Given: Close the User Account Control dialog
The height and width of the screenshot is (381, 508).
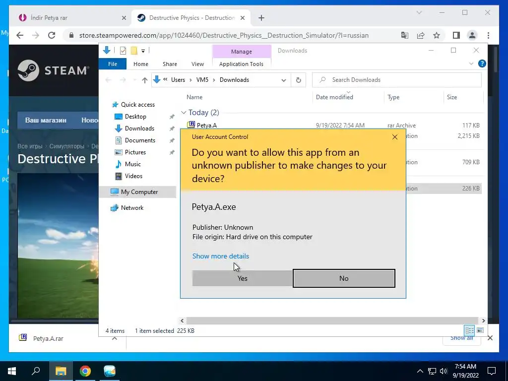Looking at the screenshot, I should pos(394,137).
